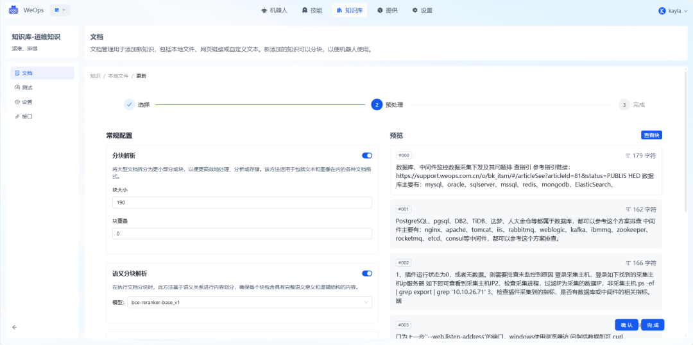The height and width of the screenshot is (345, 693).
Task: Click the back arrow at sidebar bottom
Action: point(15,327)
